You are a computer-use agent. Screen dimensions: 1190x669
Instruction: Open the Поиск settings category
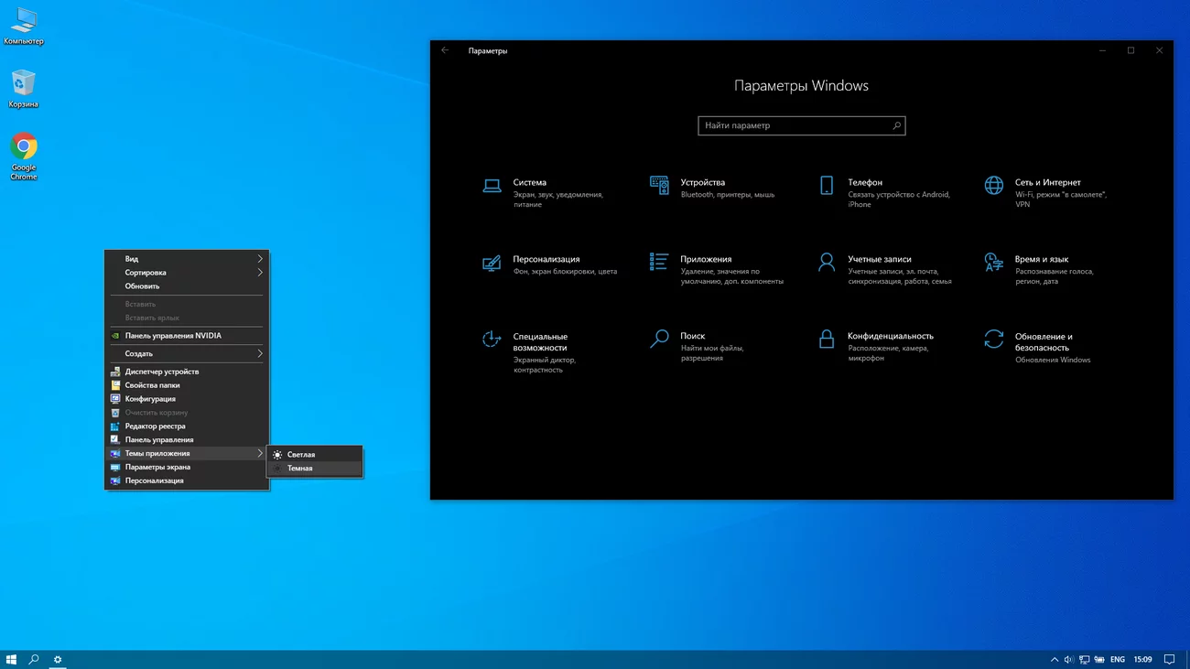point(698,346)
